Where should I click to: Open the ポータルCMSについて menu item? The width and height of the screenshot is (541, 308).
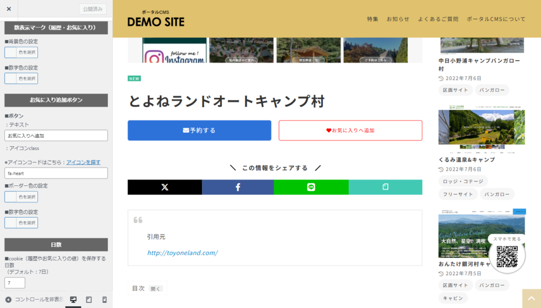496,19
